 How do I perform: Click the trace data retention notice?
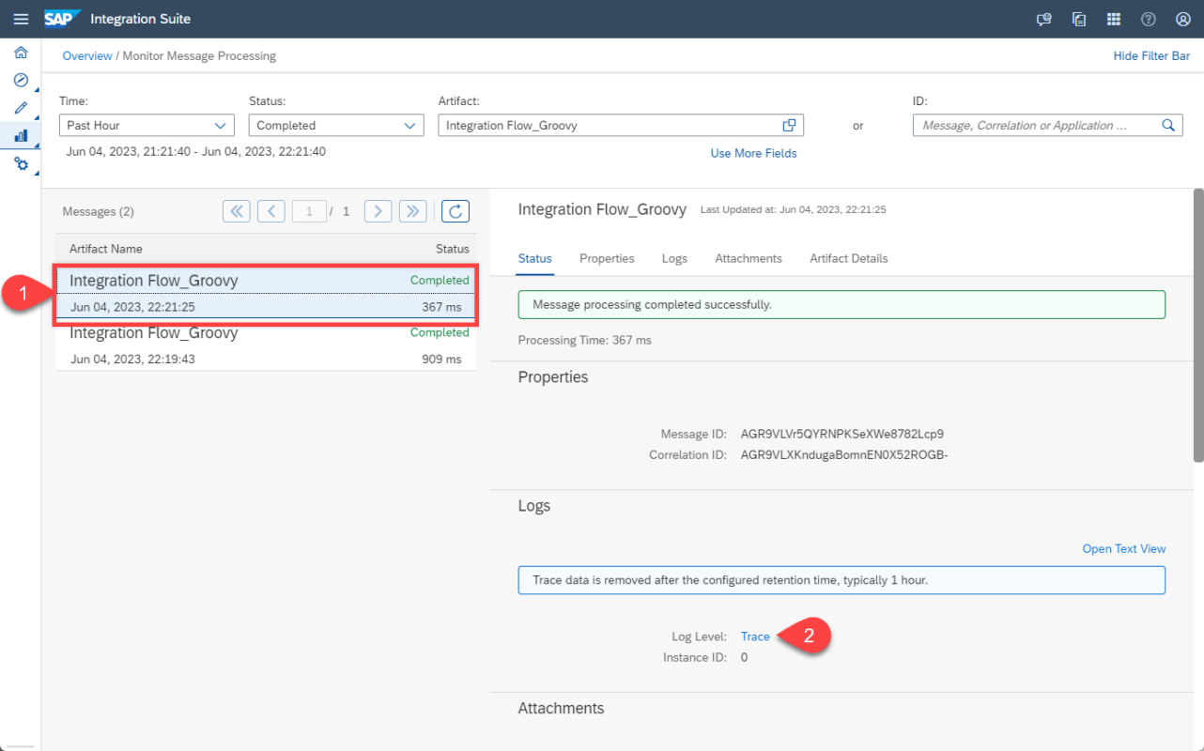841,580
